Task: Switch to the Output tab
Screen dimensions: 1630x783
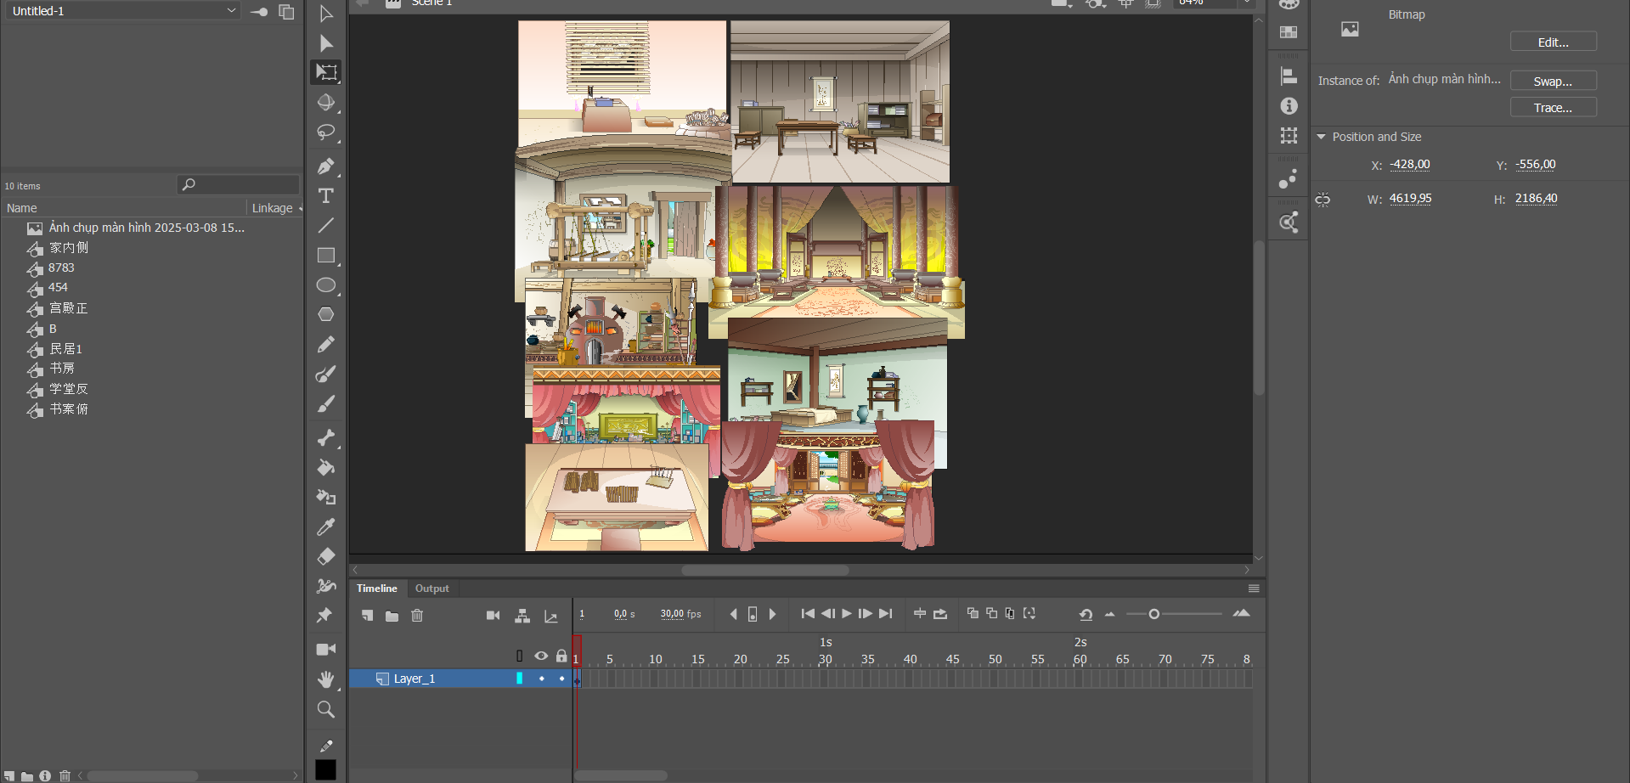Action: click(431, 589)
